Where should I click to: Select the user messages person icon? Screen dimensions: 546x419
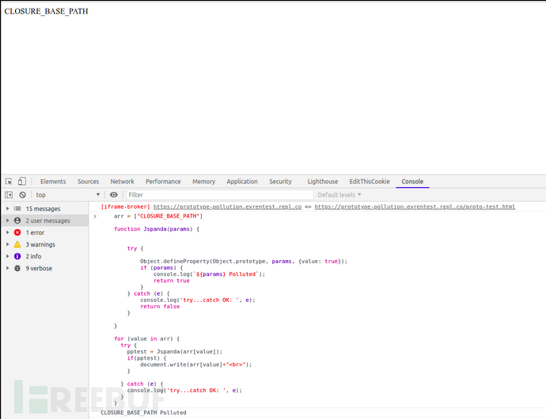(x=17, y=221)
